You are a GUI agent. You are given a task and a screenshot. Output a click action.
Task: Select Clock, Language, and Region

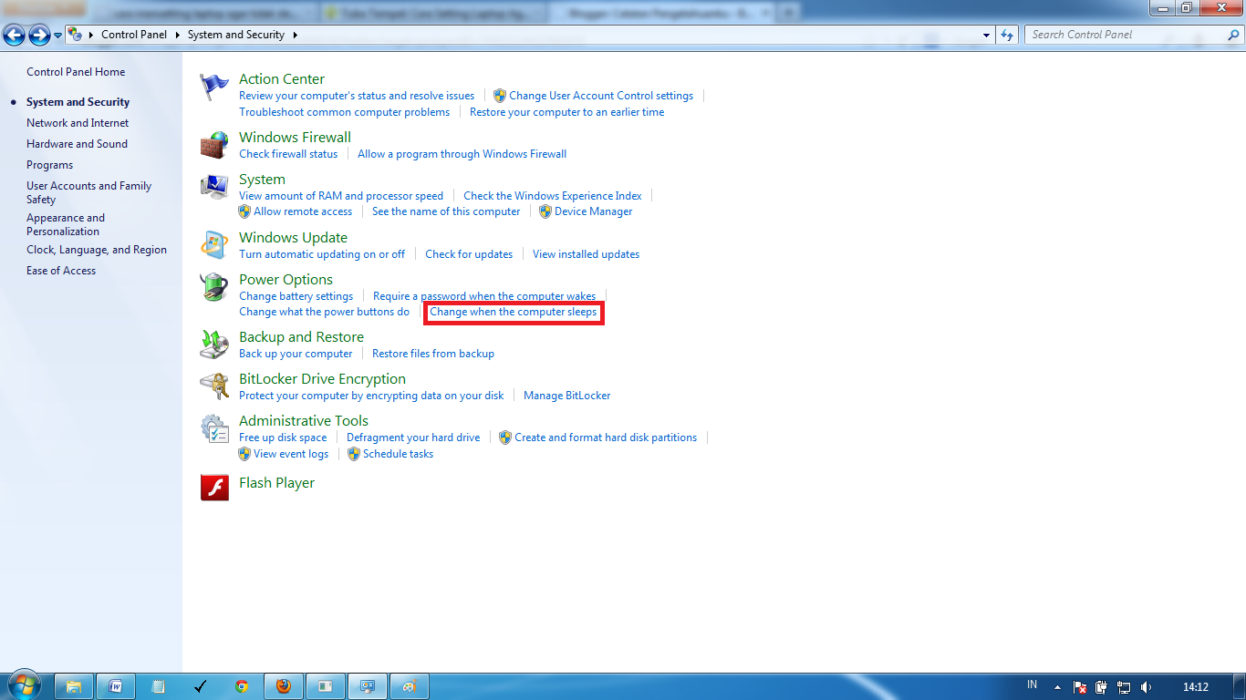click(x=97, y=250)
